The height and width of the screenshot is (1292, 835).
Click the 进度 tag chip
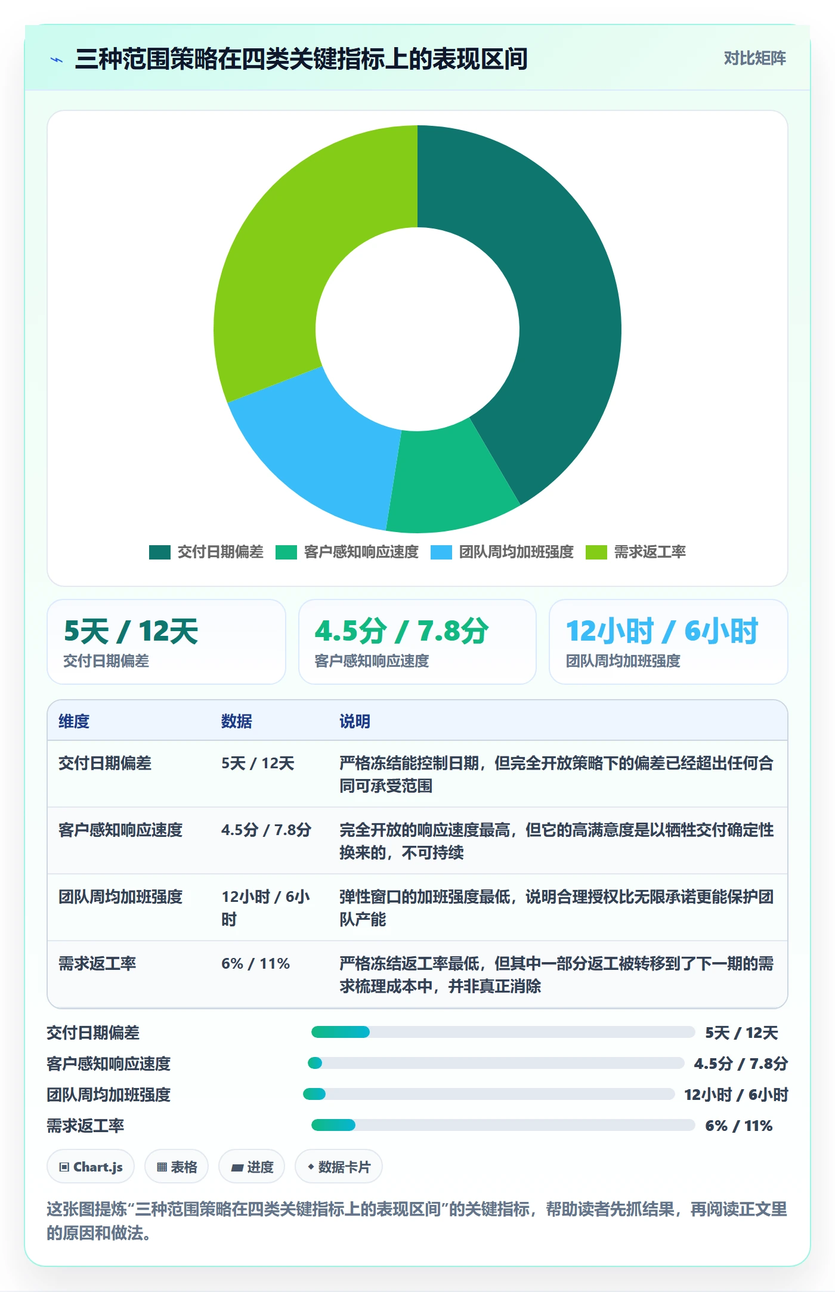[x=252, y=1166]
